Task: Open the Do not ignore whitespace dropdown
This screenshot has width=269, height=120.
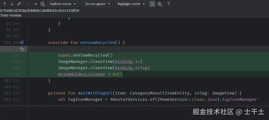Action: click(x=98, y=4)
